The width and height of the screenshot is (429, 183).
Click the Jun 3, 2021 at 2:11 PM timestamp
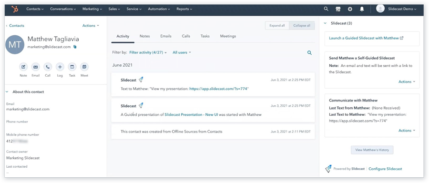[x=291, y=132]
